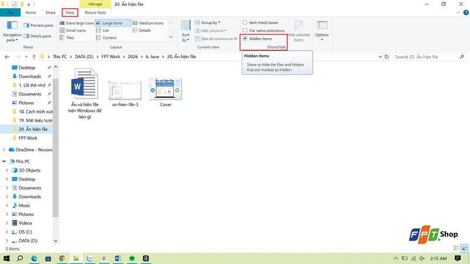Open the notification center icon
Image resolution: width=470 pixels, height=264 pixels.
point(458,258)
